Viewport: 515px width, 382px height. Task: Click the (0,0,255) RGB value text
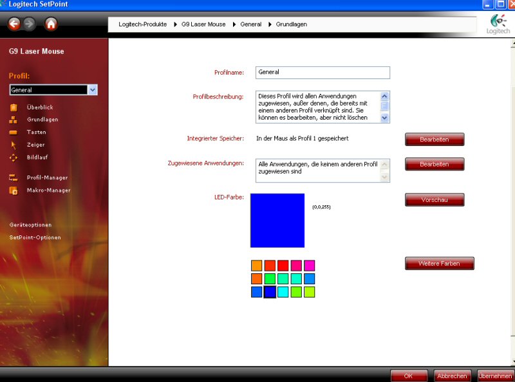coord(321,207)
